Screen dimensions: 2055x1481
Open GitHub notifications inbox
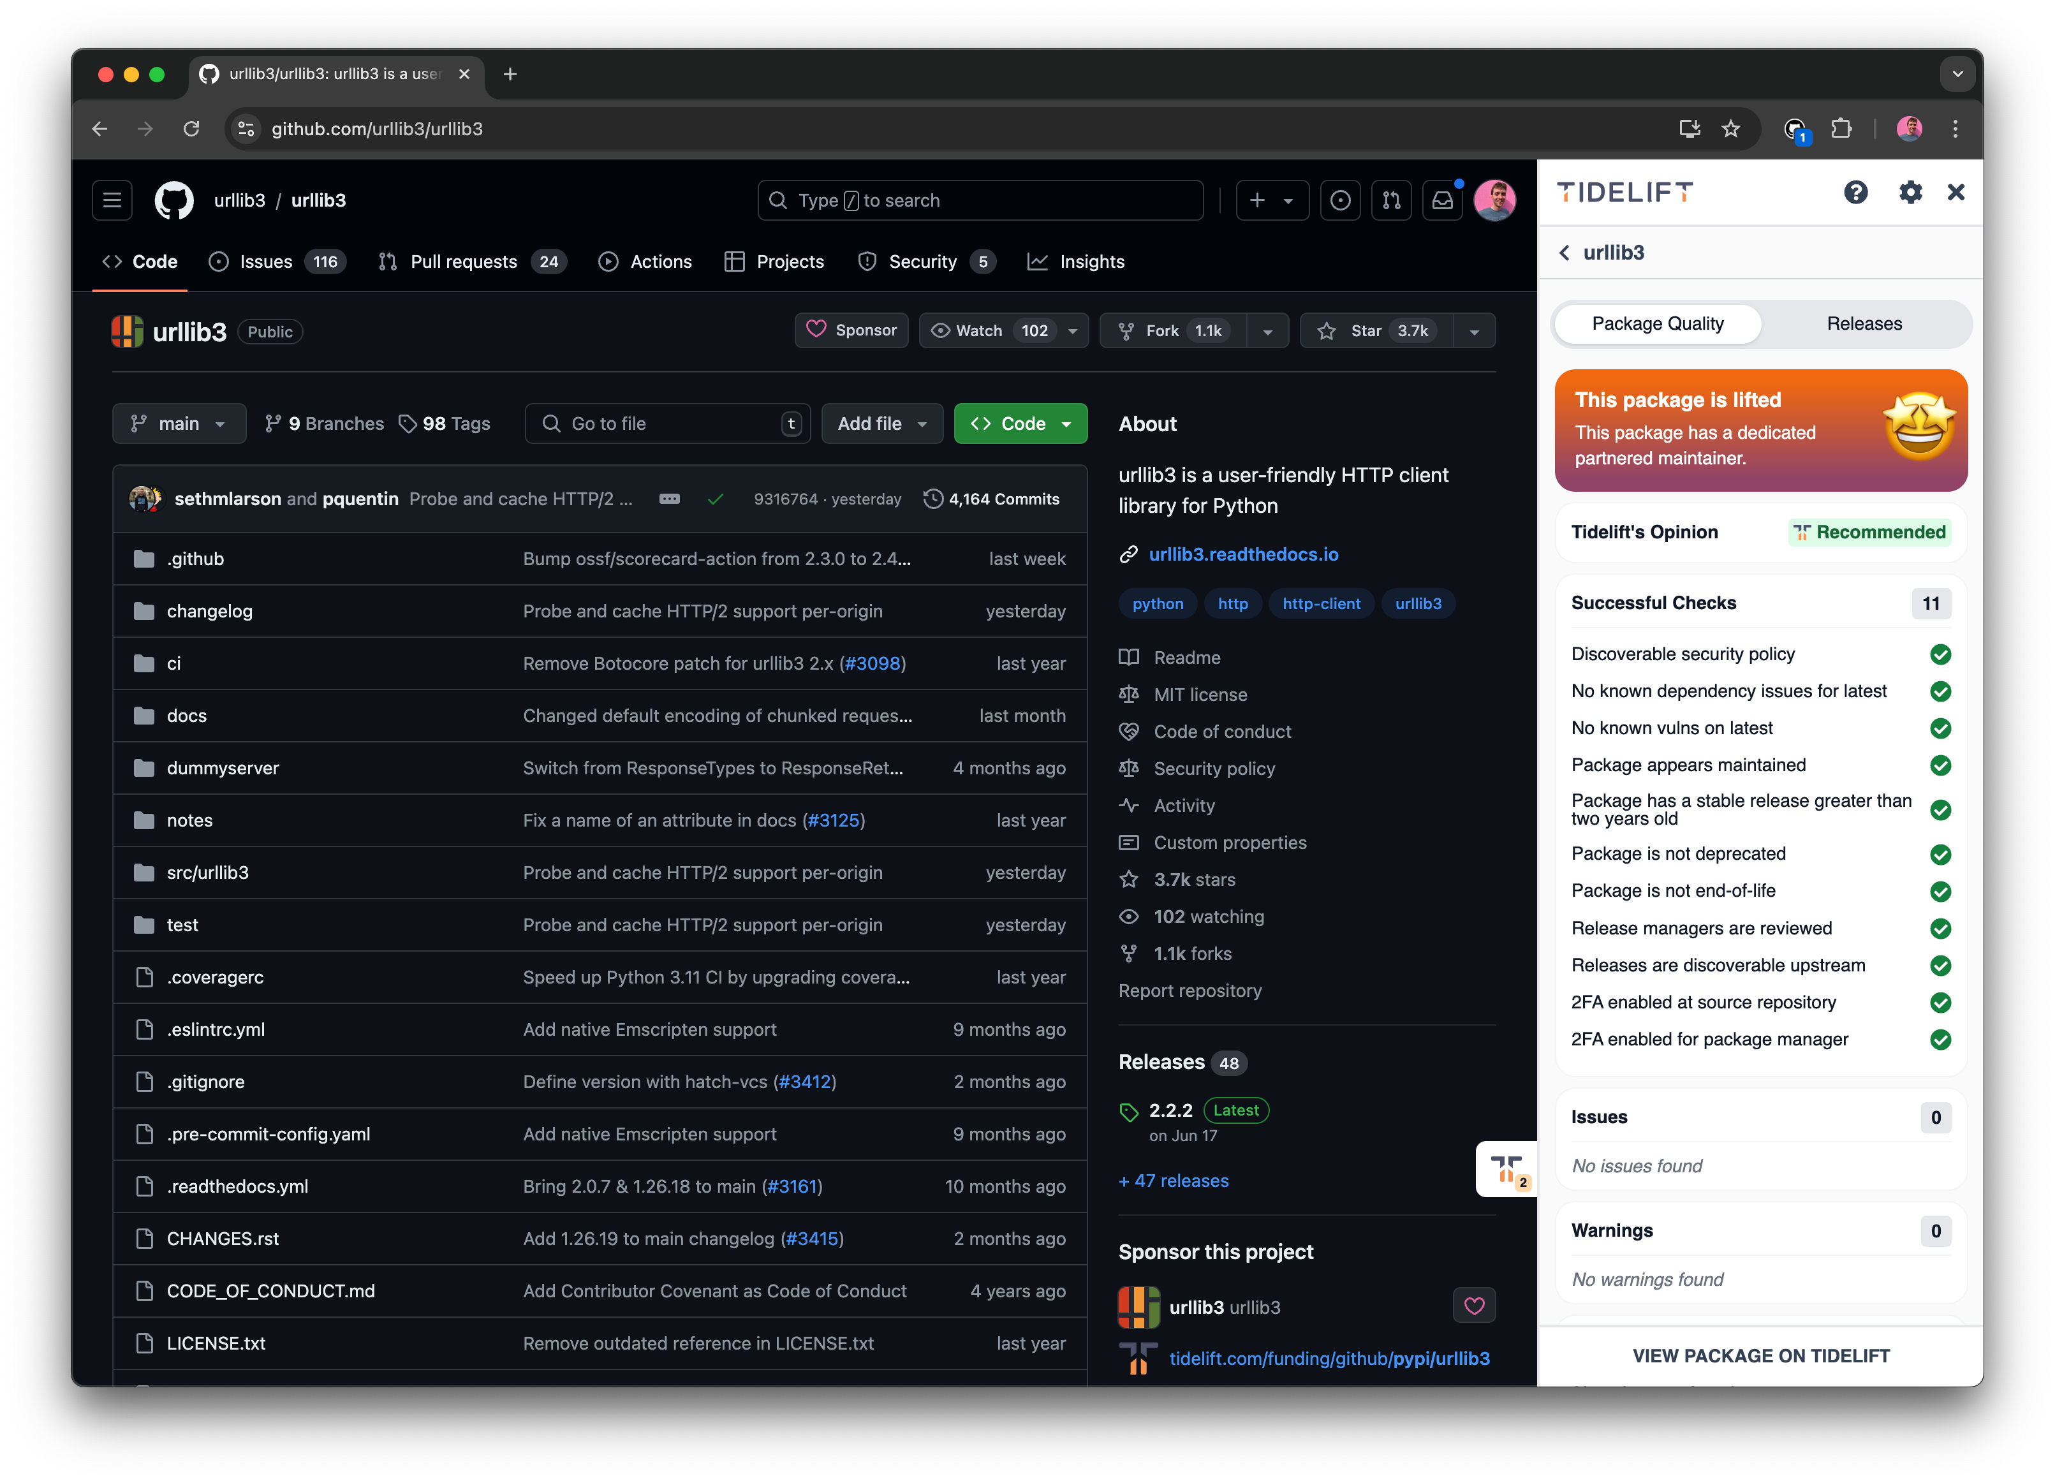[1441, 200]
